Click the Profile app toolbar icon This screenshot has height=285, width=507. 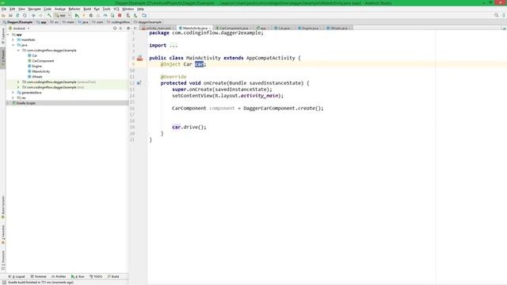click(x=105, y=16)
